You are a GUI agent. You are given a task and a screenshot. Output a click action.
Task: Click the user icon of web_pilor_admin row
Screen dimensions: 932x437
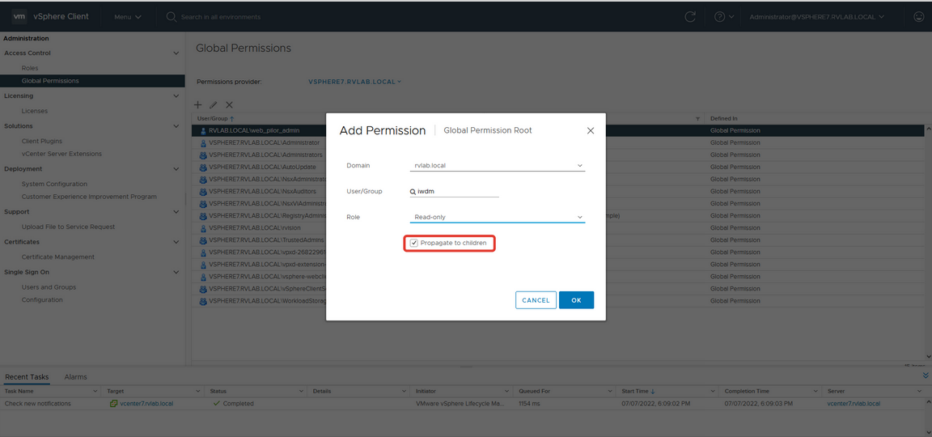(x=203, y=131)
